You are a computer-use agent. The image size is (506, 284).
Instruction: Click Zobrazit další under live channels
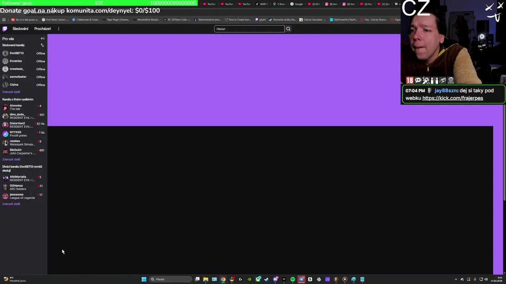(11, 159)
